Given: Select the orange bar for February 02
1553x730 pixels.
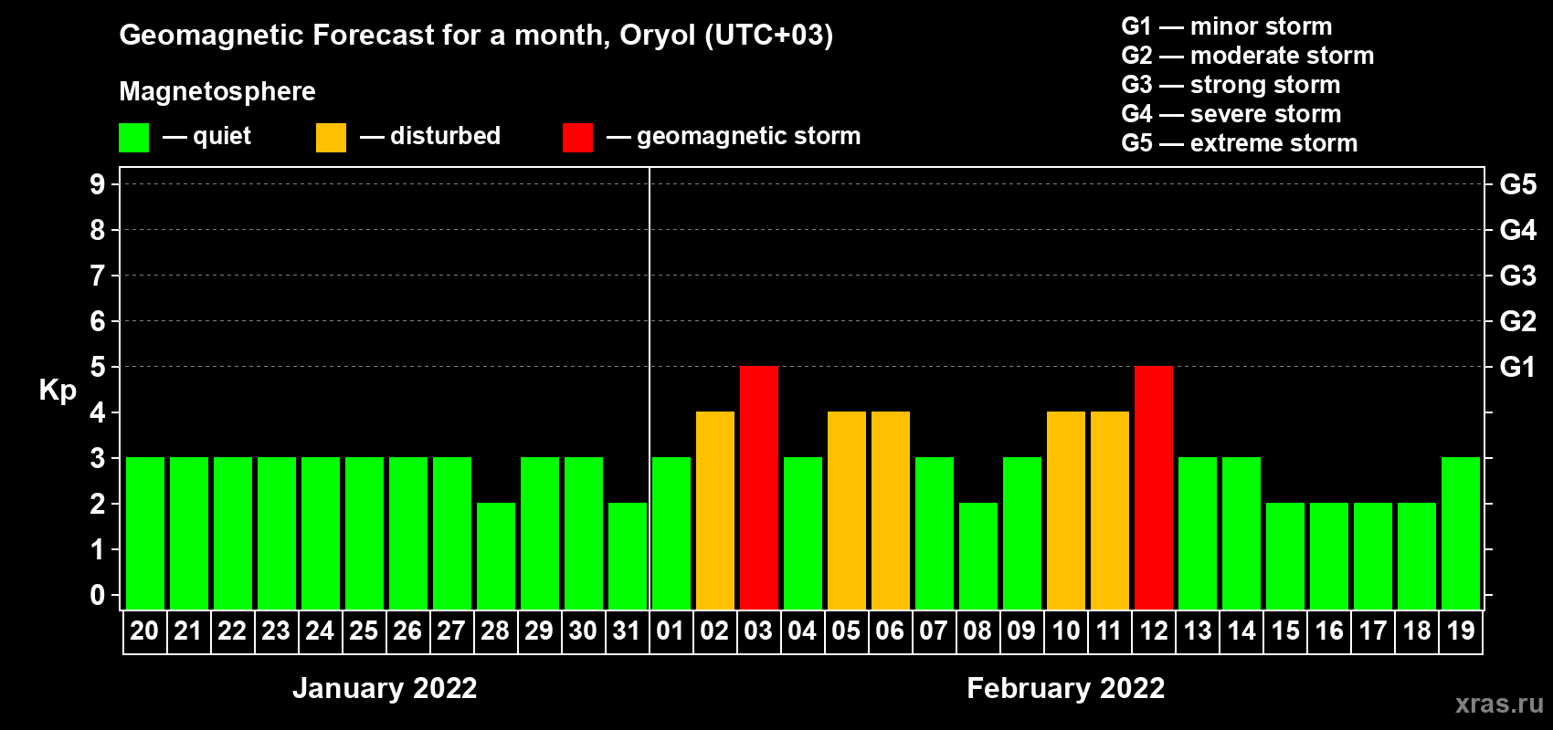Looking at the screenshot, I should pos(715,510).
